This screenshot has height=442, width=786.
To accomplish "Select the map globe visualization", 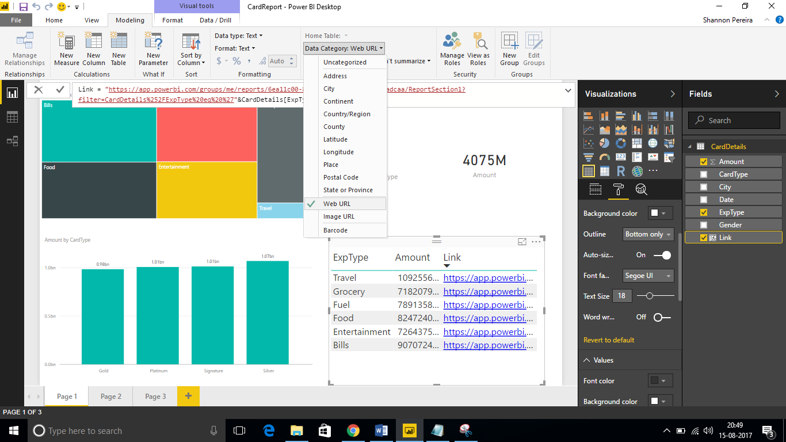I will point(653,143).
